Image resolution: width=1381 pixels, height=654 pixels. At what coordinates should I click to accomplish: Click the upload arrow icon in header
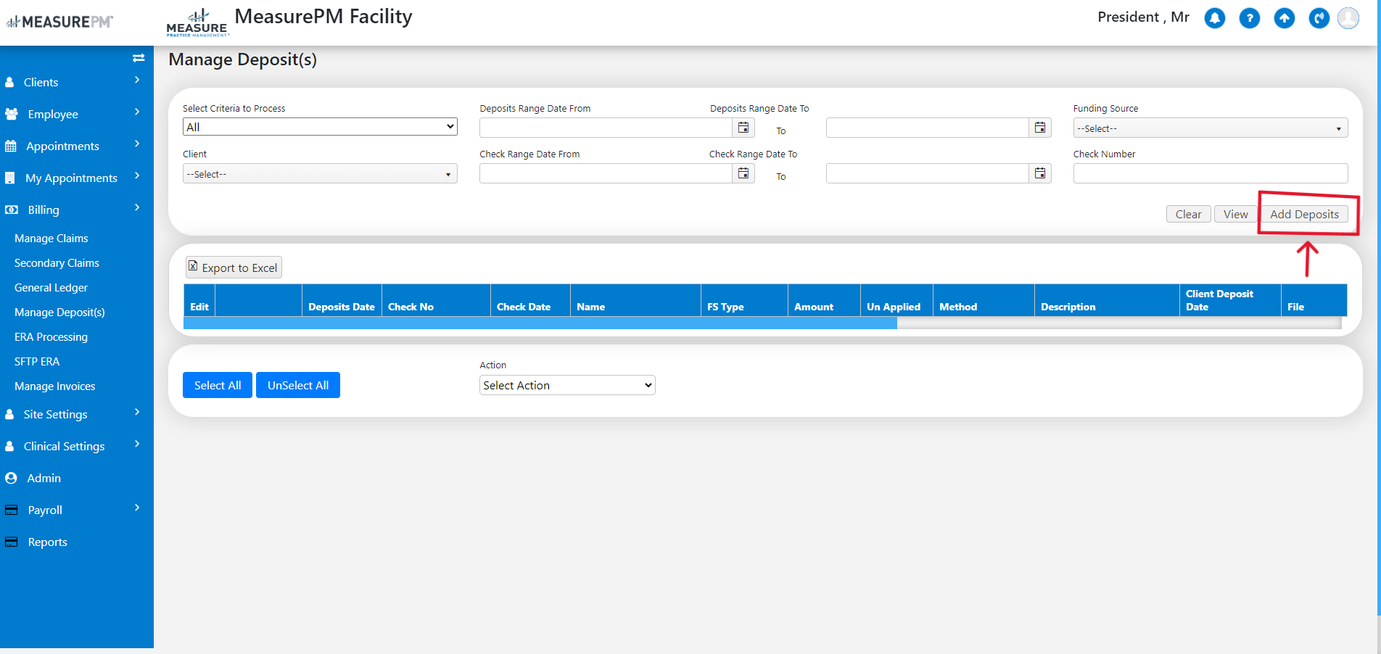click(x=1285, y=18)
